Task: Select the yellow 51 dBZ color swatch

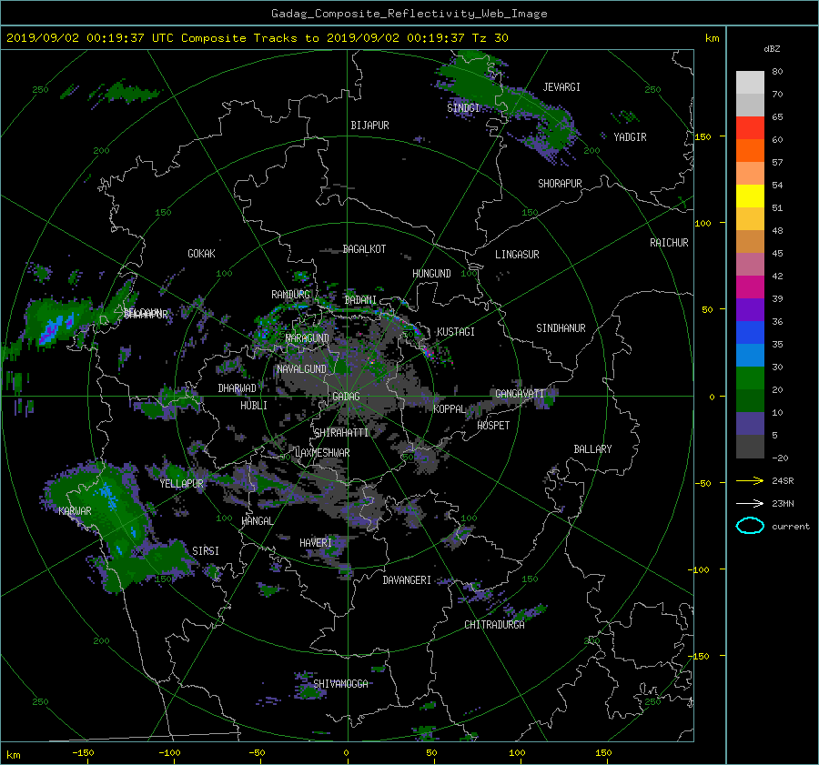Action: [750, 196]
